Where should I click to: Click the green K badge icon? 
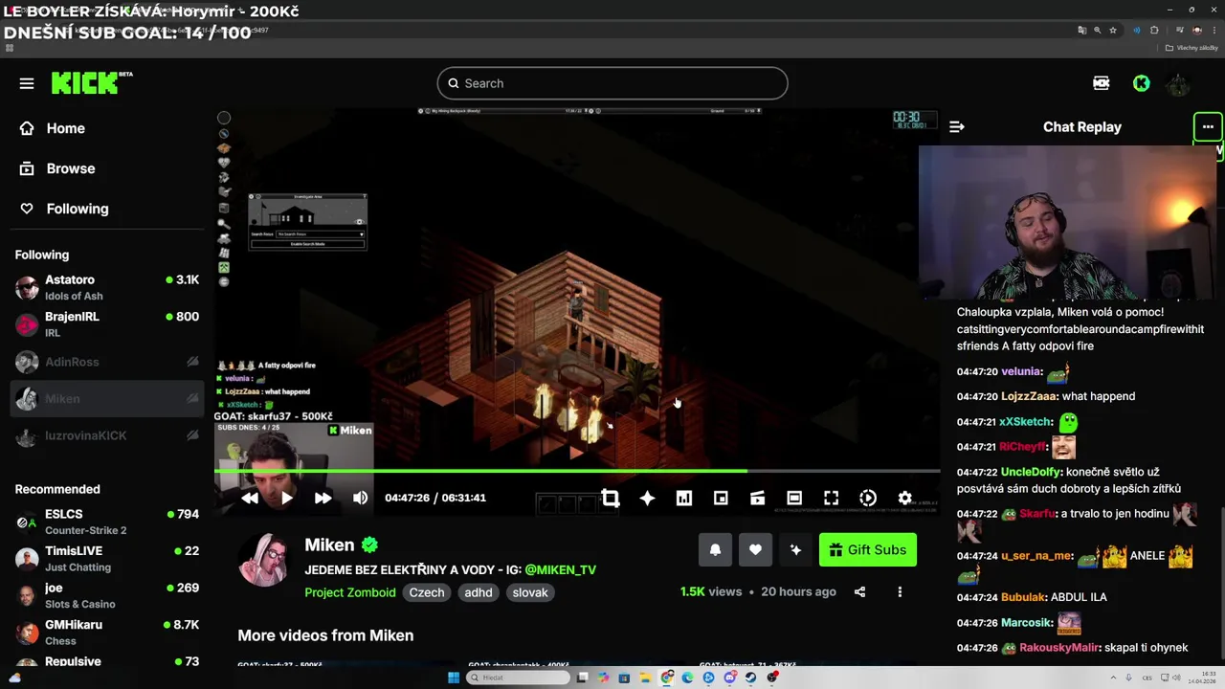(1141, 83)
